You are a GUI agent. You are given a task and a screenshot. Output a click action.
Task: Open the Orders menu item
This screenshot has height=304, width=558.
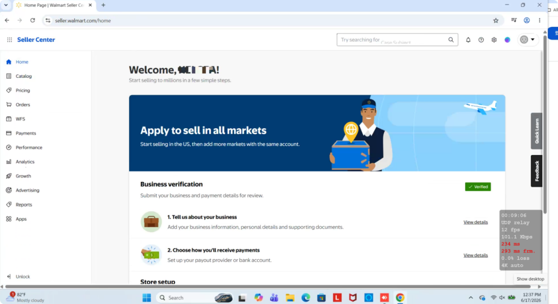click(x=23, y=105)
